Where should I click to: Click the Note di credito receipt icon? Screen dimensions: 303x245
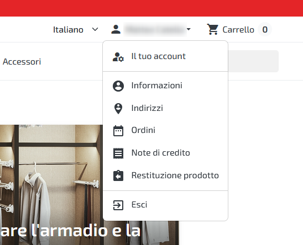118,153
